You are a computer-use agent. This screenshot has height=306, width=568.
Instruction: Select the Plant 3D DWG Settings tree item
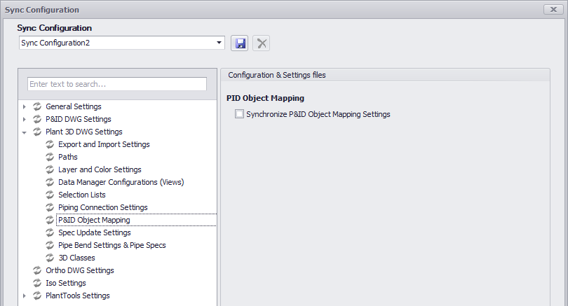[x=84, y=132]
